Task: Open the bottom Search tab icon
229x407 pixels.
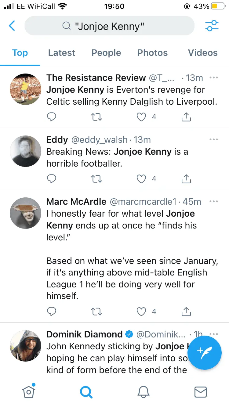Action: 86,392
